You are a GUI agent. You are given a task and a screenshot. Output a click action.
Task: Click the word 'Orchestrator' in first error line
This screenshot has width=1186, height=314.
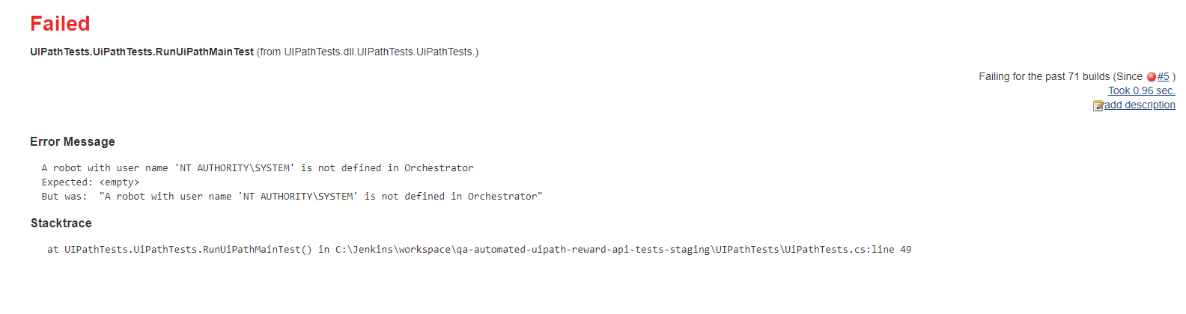(x=439, y=168)
